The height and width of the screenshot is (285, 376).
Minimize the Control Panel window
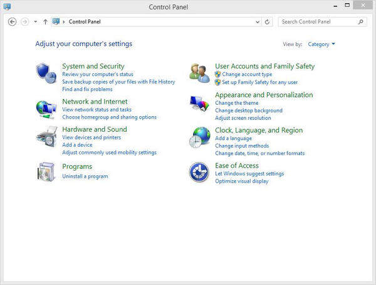336,6
